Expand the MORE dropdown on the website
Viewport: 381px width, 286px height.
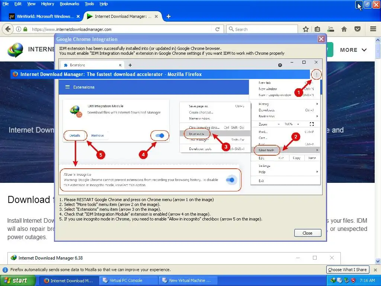coord(353,50)
